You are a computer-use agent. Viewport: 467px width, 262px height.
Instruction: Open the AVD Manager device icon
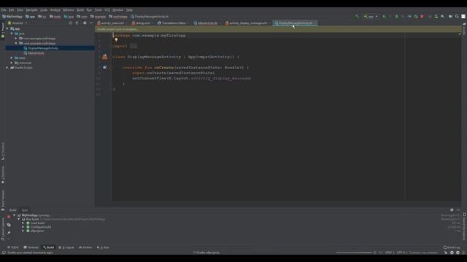click(436, 17)
